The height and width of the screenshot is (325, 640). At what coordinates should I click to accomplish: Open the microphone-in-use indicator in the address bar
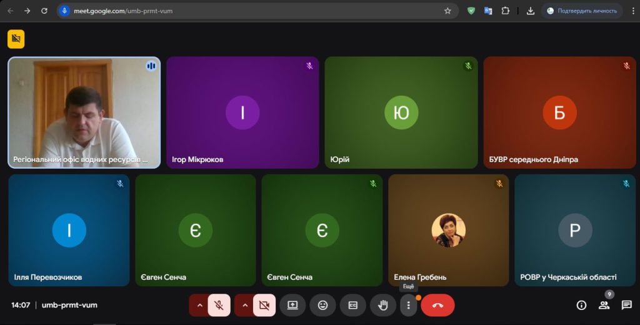64,11
